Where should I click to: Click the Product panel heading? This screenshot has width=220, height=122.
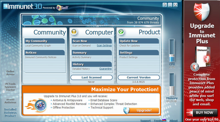[149, 32]
